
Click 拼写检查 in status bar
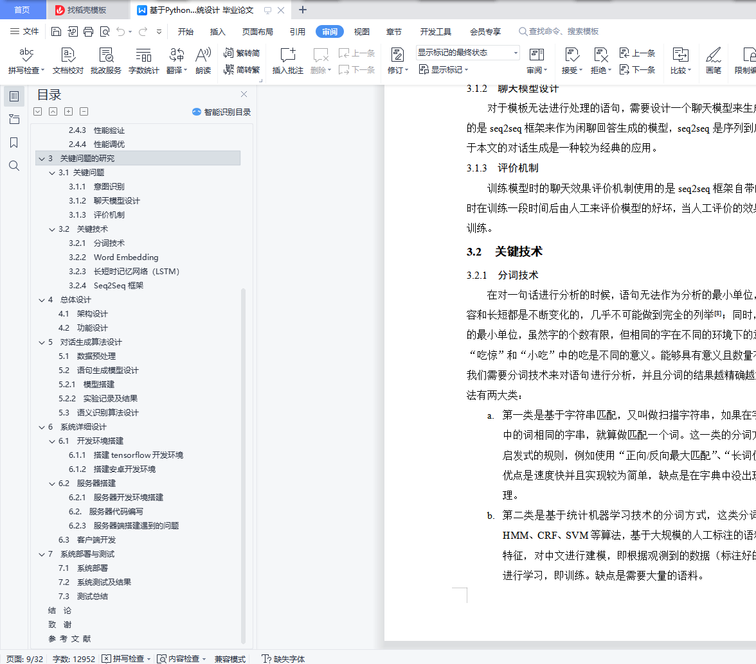click(127, 659)
